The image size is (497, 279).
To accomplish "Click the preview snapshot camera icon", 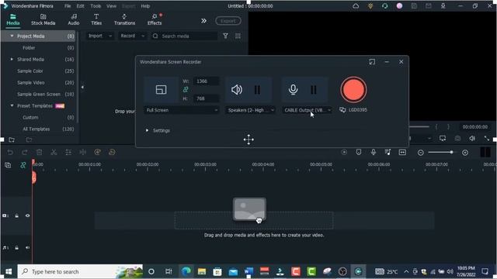I will pos(457,138).
